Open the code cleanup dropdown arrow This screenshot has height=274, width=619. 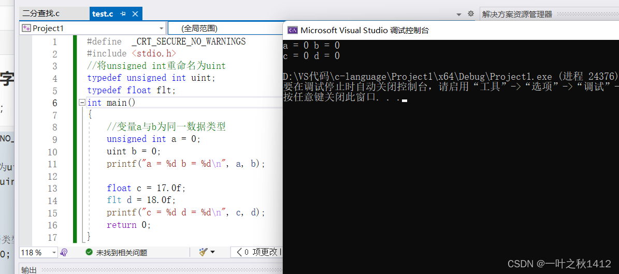[x=213, y=252]
